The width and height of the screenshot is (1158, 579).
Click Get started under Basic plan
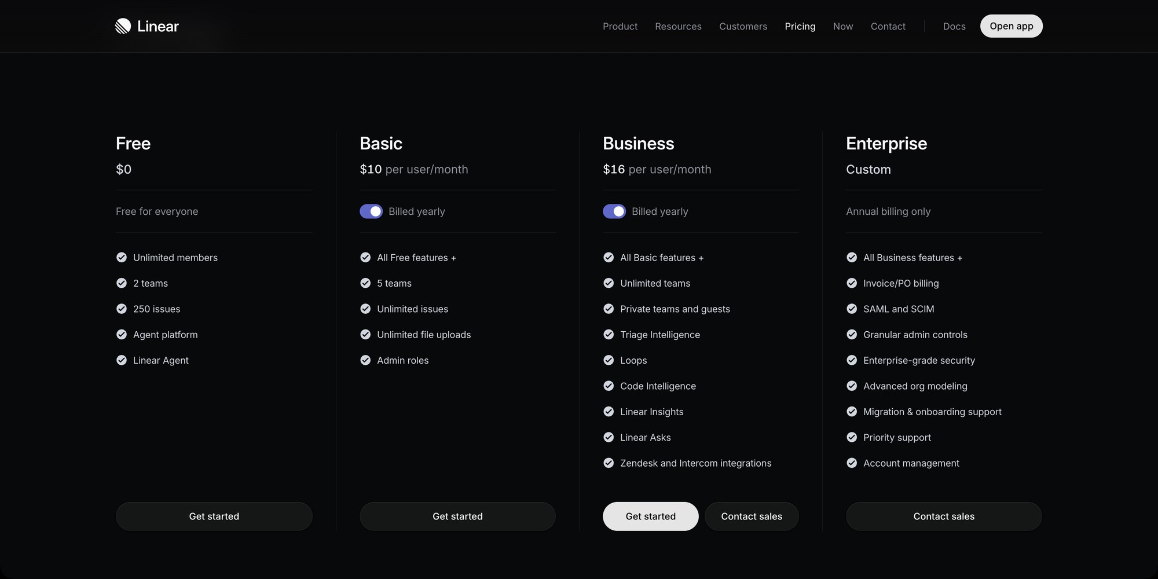coord(457,516)
